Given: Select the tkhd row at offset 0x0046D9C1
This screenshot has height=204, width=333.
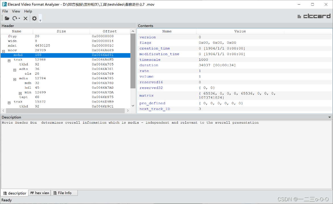Looking at the screenshot, I should coord(65,106).
